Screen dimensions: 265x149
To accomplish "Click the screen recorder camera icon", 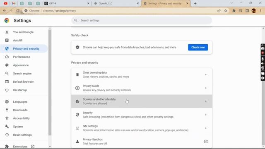I will 263,48.
